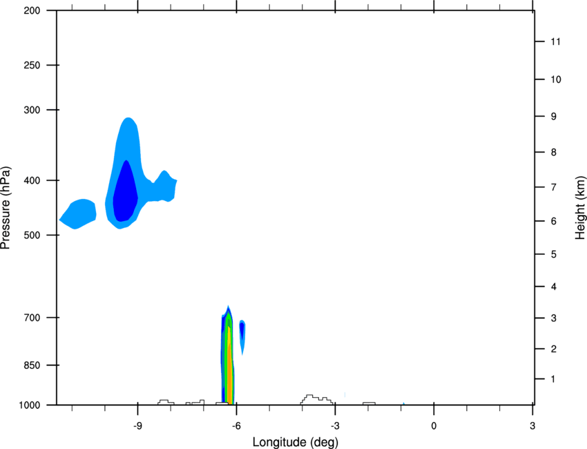Click the 250 pressure tick label
Image resolution: width=587 pixels, height=449 pixels.
[x=32, y=65]
